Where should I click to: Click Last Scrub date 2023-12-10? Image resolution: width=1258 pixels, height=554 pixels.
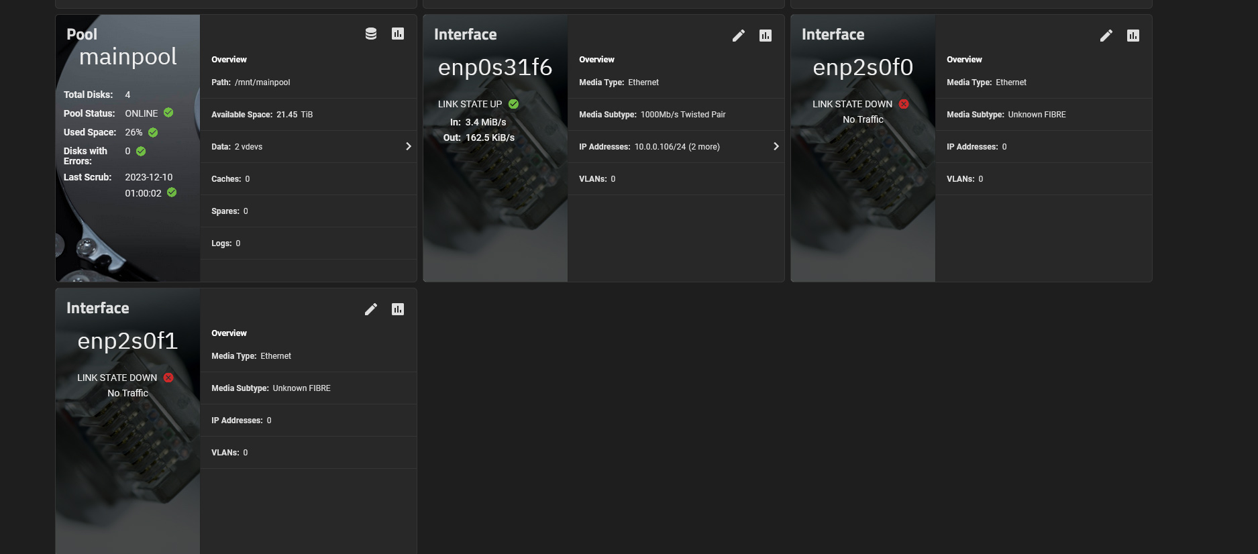[149, 177]
